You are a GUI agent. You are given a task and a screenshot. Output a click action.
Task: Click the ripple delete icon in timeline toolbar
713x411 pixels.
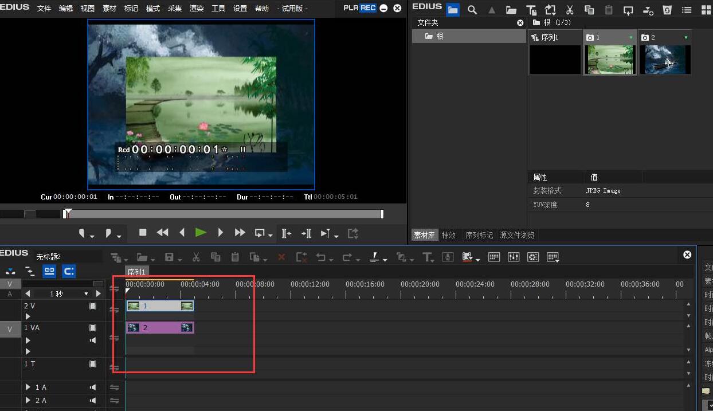pyautogui.click(x=301, y=257)
